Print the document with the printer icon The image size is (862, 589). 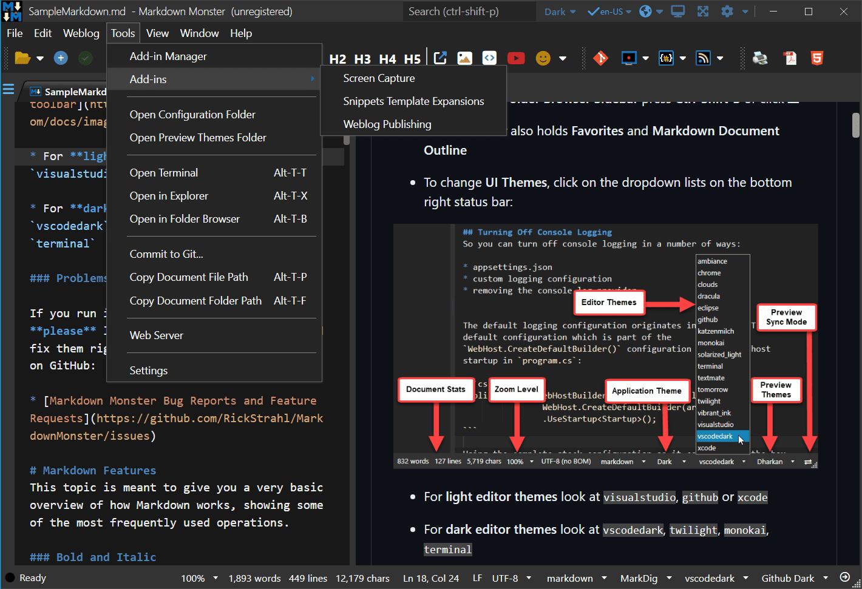(x=760, y=58)
